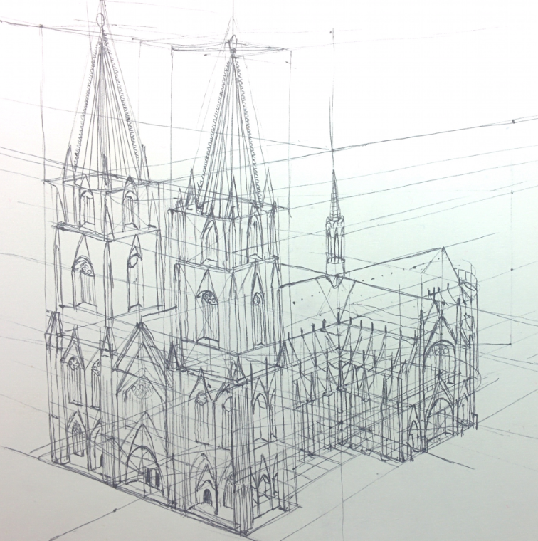Viewport: 538px width, 541px height.
Task: Click the triangular transept gable on the right
Action: coord(443,268)
